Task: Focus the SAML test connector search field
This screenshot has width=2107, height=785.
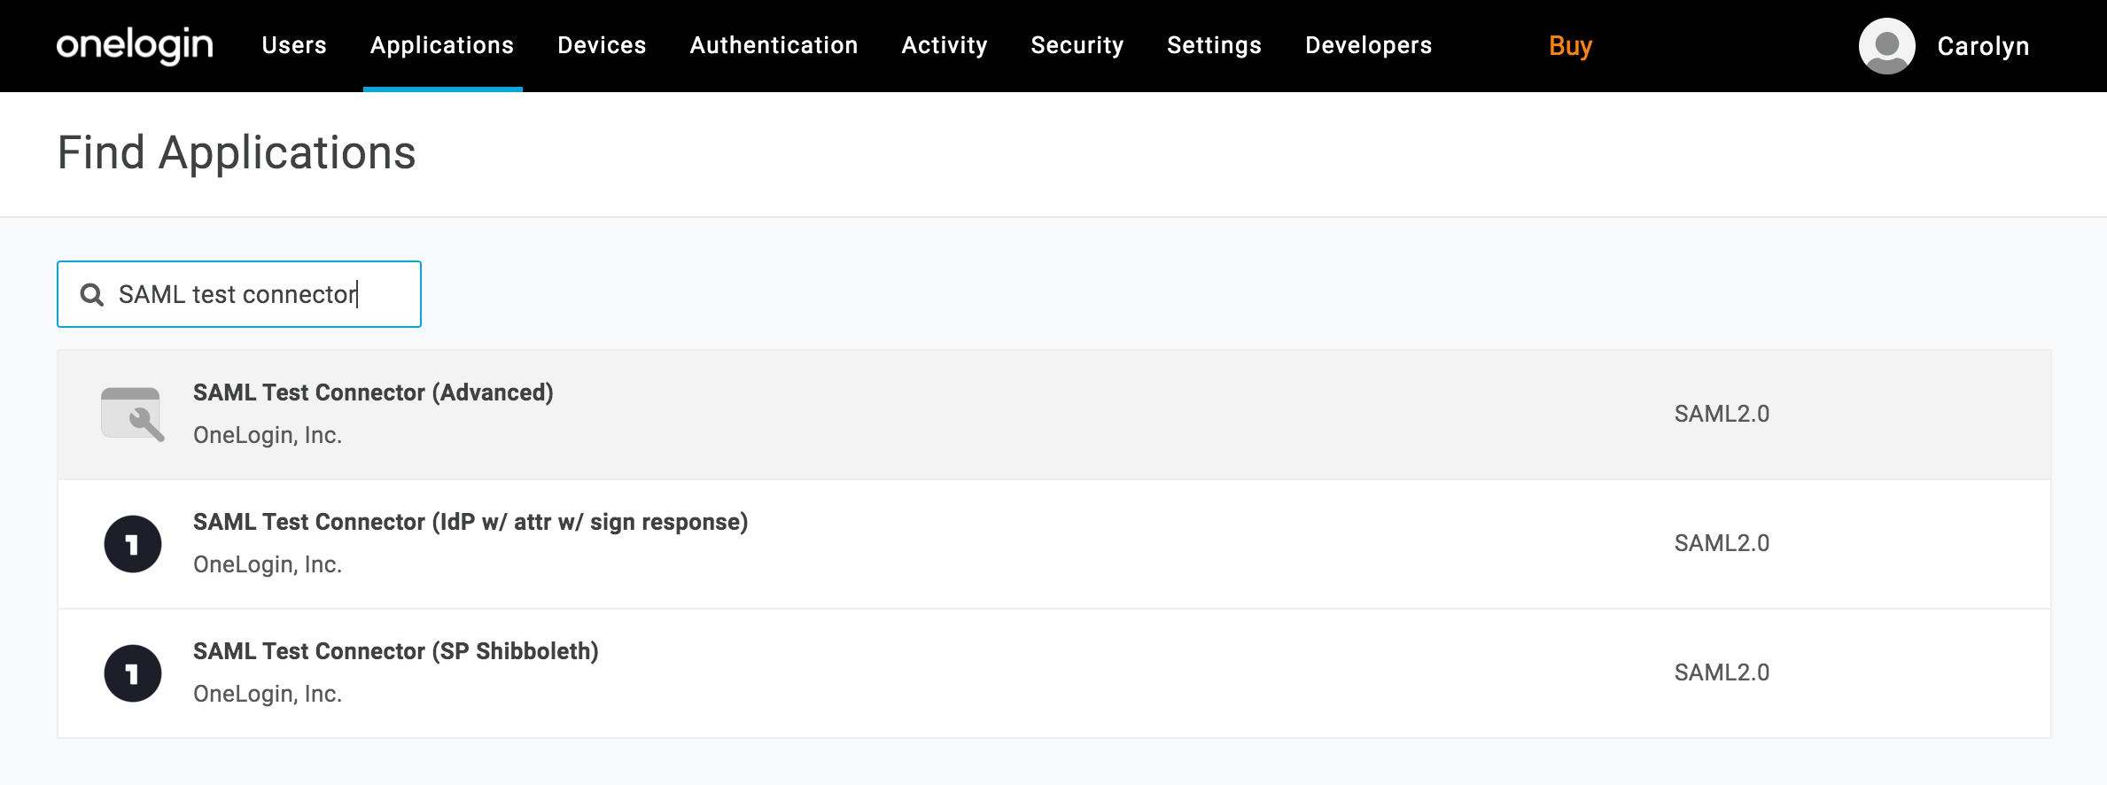Action: 239,294
